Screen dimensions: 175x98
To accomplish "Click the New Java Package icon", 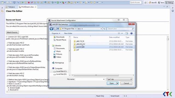I will click(69, 2).
